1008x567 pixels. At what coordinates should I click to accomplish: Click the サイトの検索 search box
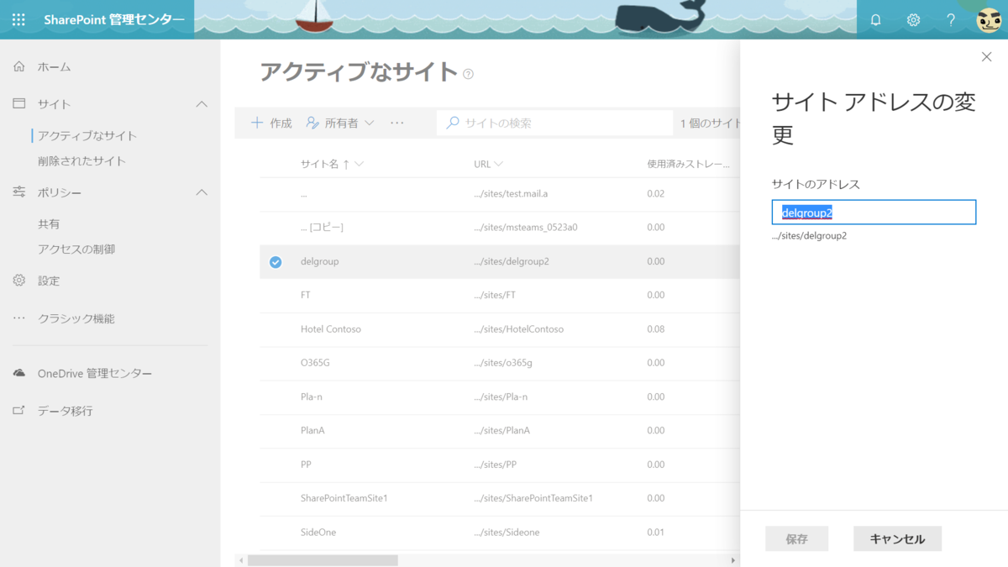pos(554,123)
